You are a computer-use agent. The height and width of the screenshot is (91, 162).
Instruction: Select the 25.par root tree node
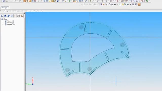tap(5, 19)
